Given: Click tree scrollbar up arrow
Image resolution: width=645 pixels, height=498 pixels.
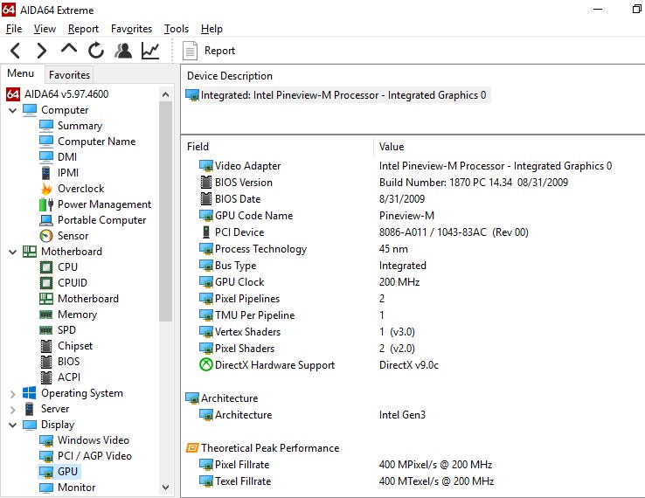Looking at the screenshot, I should click(166, 94).
